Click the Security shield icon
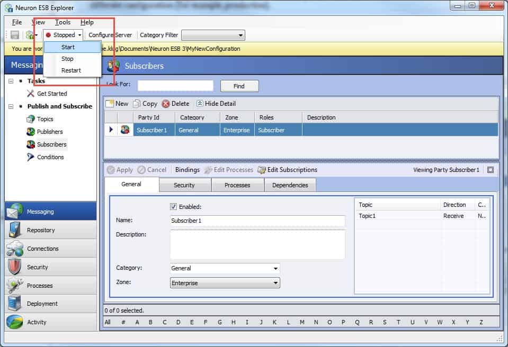This screenshot has width=508, height=347. (x=15, y=267)
